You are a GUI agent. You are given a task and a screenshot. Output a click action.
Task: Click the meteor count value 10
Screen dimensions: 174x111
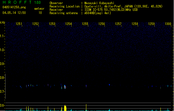tap(40, 13)
